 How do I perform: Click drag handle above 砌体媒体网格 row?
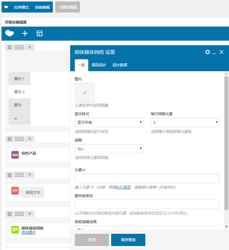click(x=19, y=214)
